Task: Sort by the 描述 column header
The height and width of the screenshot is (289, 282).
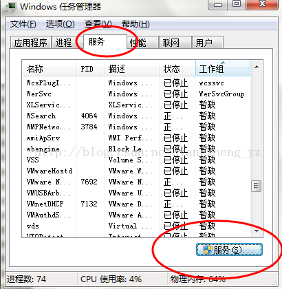Action: tap(131, 69)
